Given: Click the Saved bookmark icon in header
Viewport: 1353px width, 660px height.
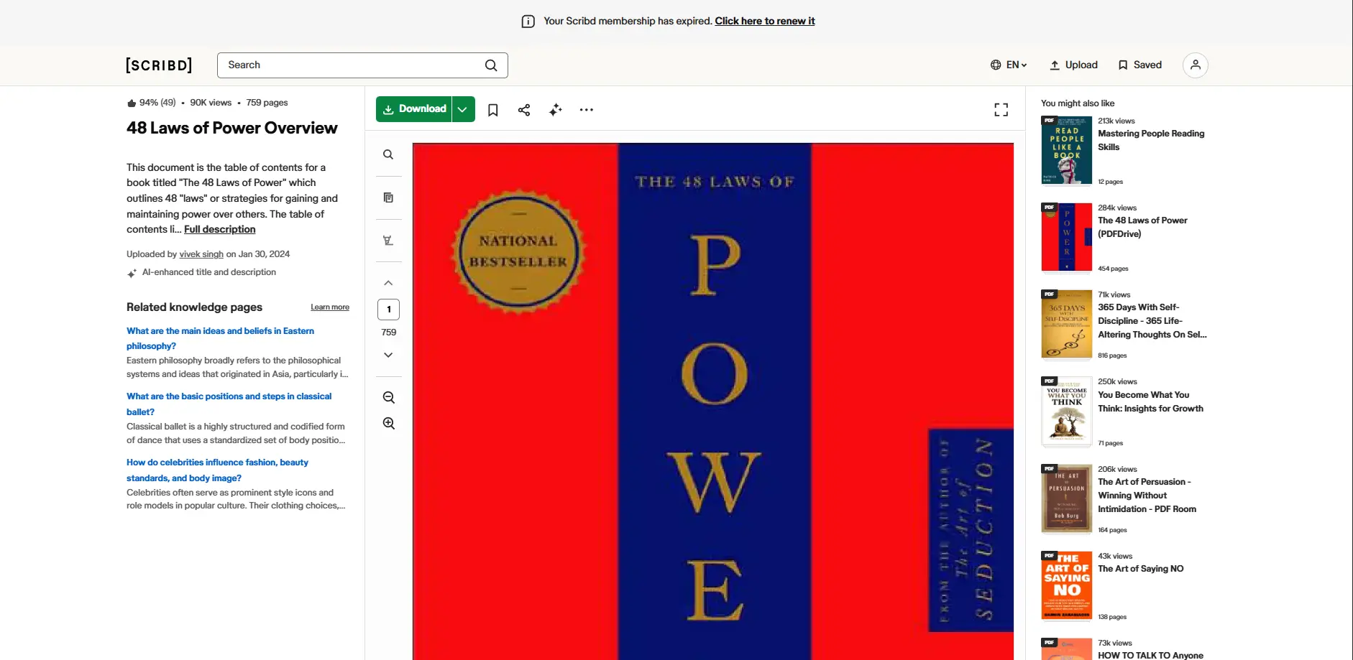Looking at the screenshot, I should [x=1123, y=65].
